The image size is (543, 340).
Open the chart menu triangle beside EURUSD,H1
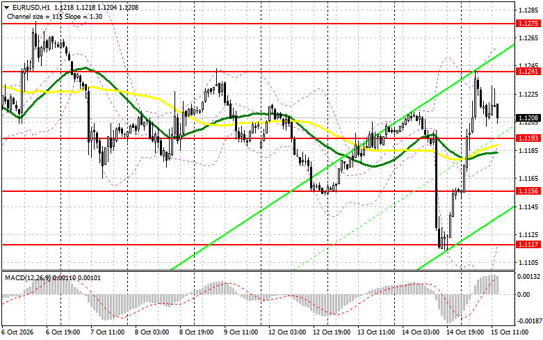click(6, 7)
